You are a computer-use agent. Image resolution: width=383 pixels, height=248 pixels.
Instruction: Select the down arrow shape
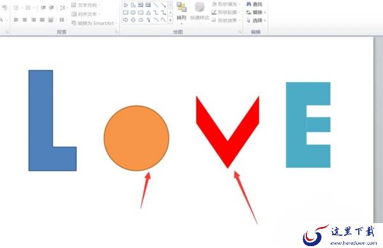coord(133,20)
